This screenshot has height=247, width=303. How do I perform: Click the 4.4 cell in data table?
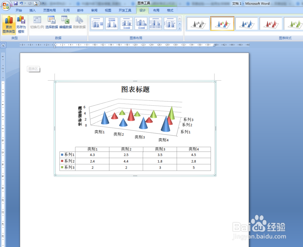click(x=126, y=161)
